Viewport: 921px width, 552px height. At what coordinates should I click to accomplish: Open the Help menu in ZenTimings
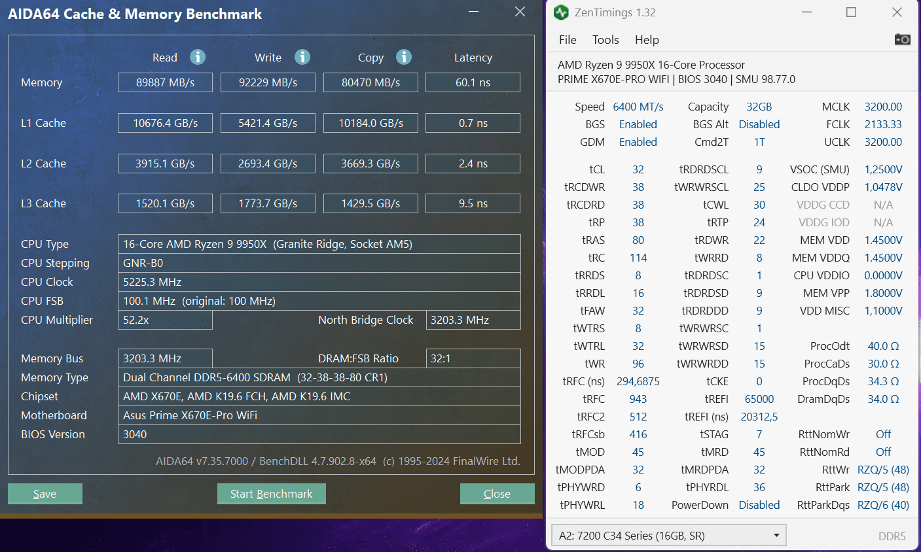647,40
